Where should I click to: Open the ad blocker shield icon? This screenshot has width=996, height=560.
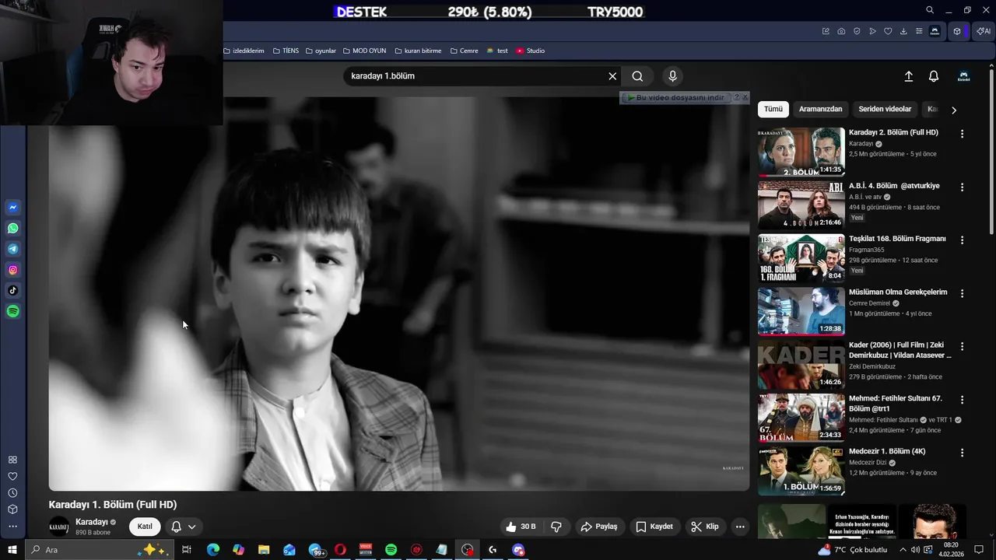click(857, 31)
